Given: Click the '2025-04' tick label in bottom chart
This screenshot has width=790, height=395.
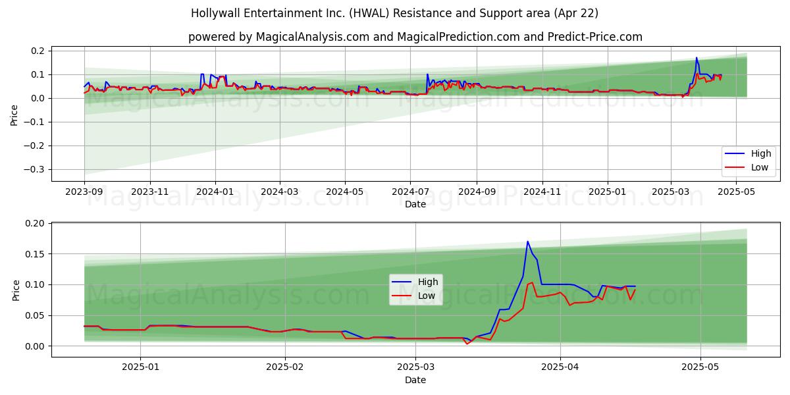Looking at the screenshot, I should pos(560,367).
